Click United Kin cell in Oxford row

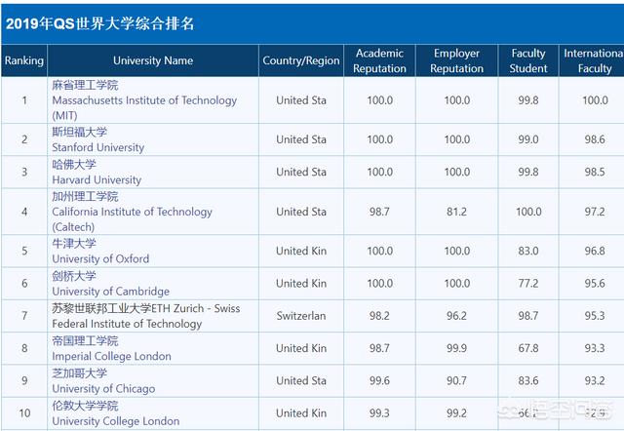pyautogui.click(x=301, y=251)
